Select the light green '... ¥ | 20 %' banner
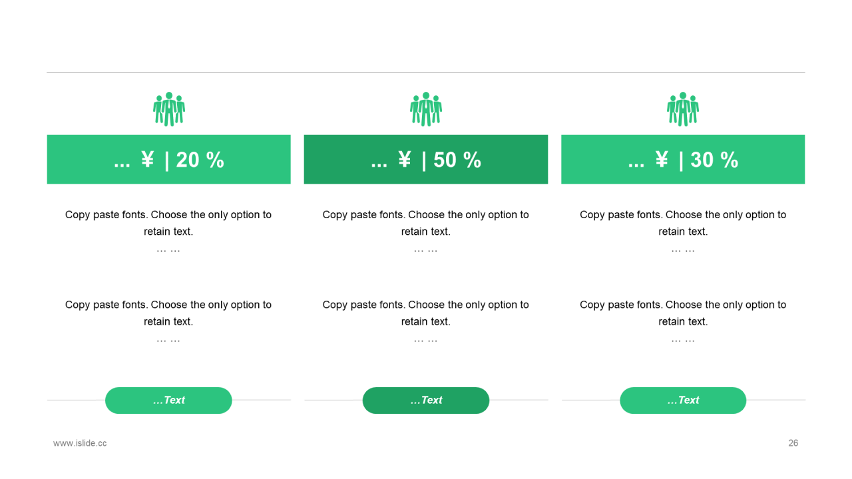 (x=169, y=160)
